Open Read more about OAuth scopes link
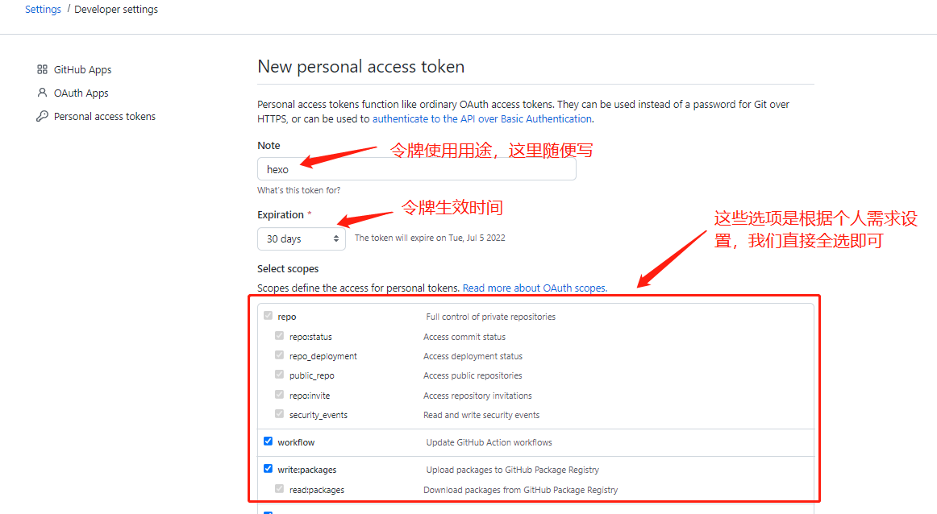This screenshot has width=937, height=514. point(535,288)
